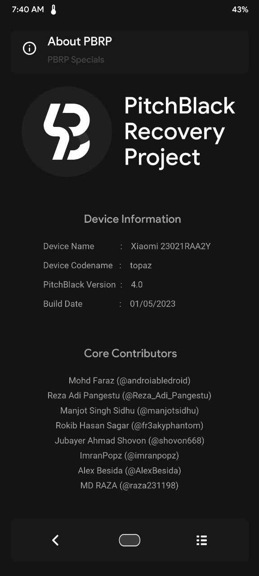Tap the back arrow navigation icon
This screenshot has width=259, height=576.
click(55, 540)
